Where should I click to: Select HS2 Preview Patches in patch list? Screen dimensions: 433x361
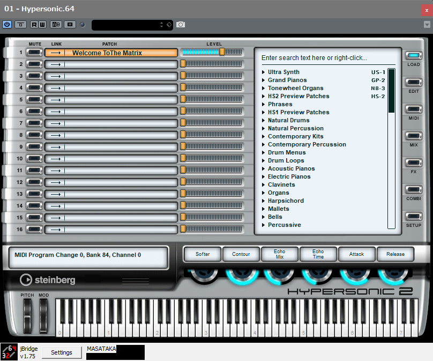point(298,96)
